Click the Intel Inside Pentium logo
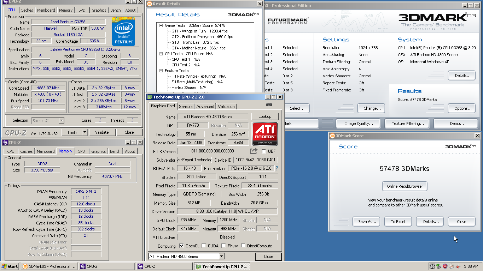Viewport: 483px width, 271px height. click(123, 31)
